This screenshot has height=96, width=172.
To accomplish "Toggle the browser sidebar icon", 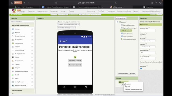I will pyautogui.click(x=12, y=3).
